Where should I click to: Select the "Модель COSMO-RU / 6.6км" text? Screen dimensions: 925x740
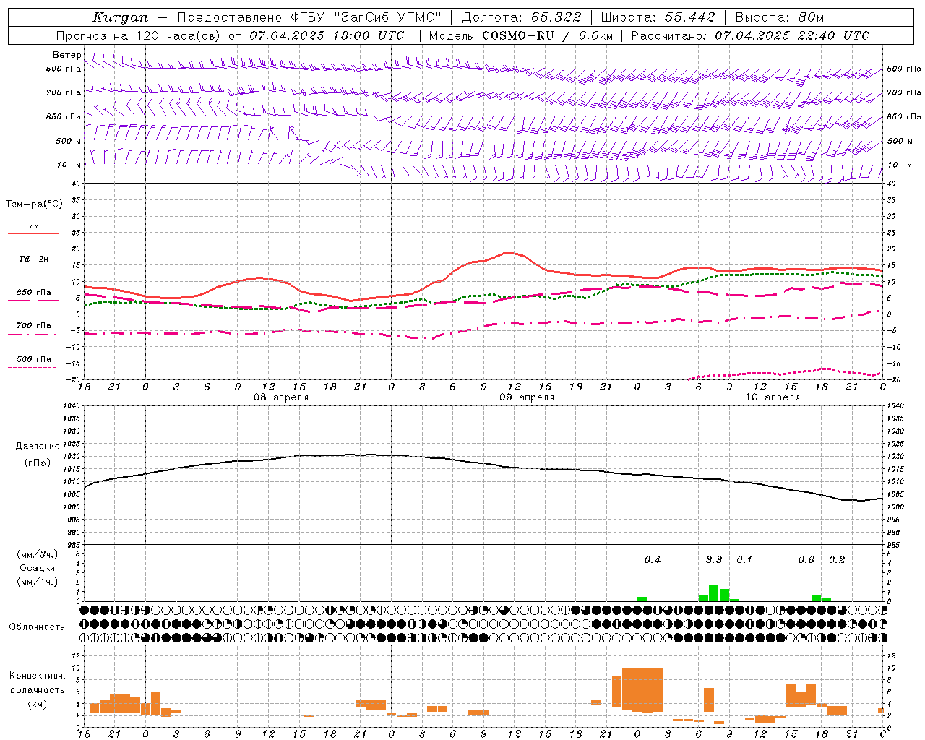click(x=520, y=35)
